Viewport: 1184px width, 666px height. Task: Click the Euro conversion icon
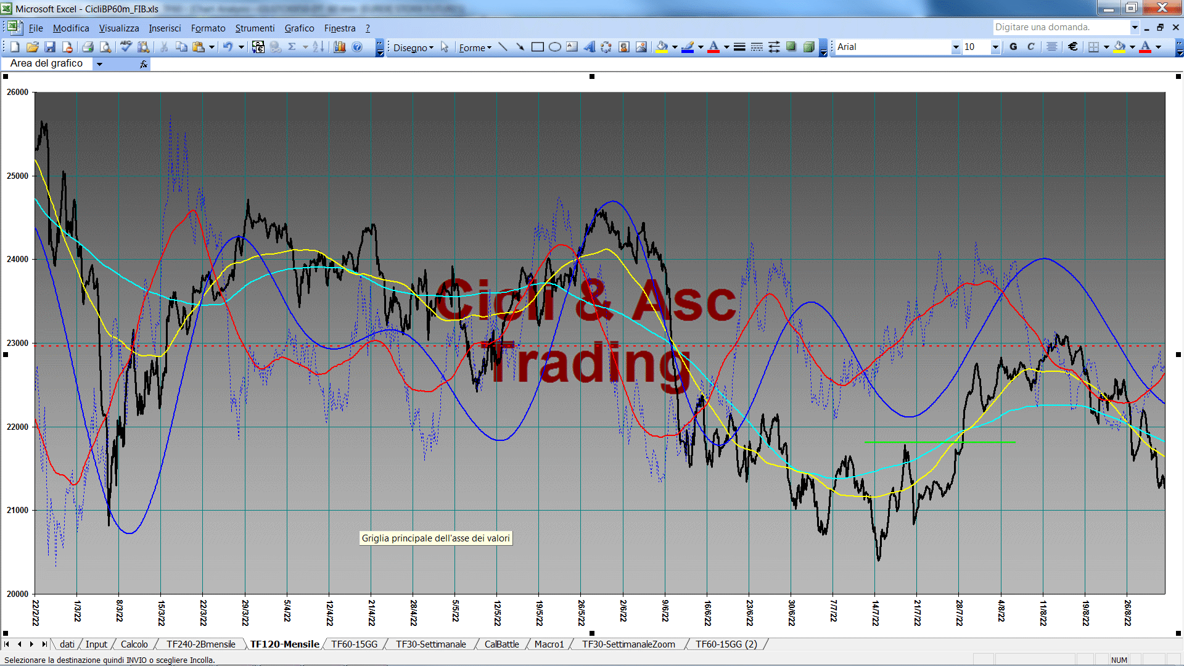click(258, 47)
